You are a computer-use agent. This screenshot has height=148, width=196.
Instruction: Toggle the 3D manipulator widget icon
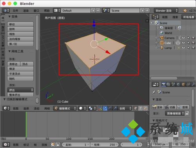coord(100,108)
